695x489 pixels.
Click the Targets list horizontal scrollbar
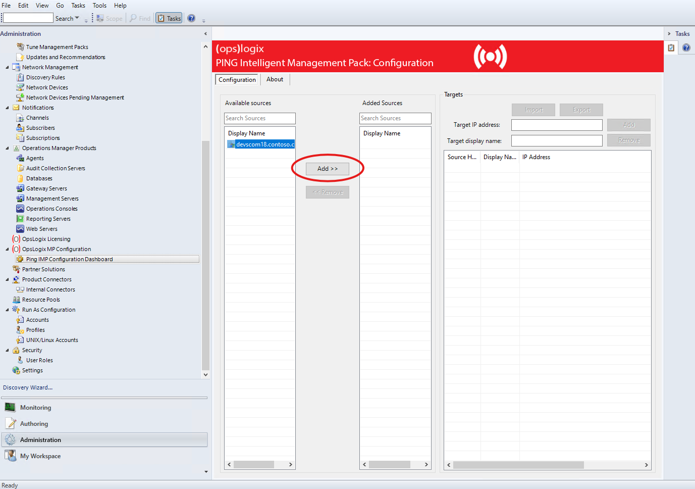click(518, 465)
